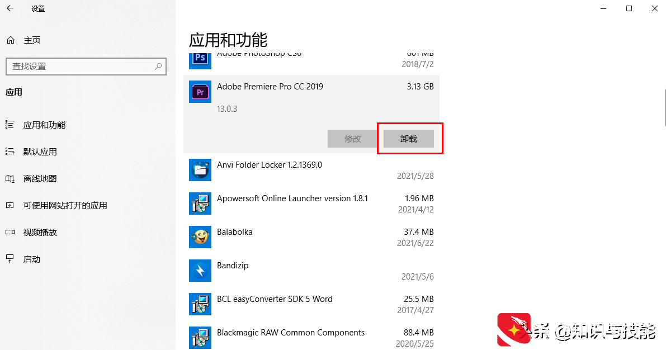The width and height of the screenshot is (666, 350).
Task: Click the Blackmagic RAW Common Components icon
Action: point(200,338)
